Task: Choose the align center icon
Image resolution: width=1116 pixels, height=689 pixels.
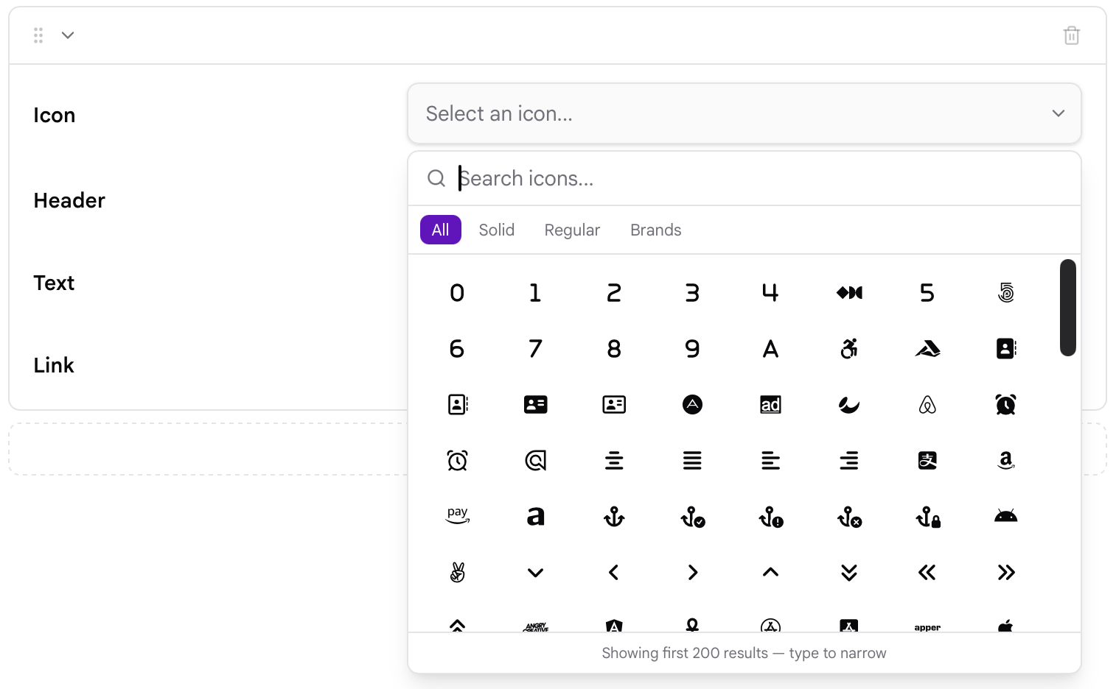Action: (614, 461)
